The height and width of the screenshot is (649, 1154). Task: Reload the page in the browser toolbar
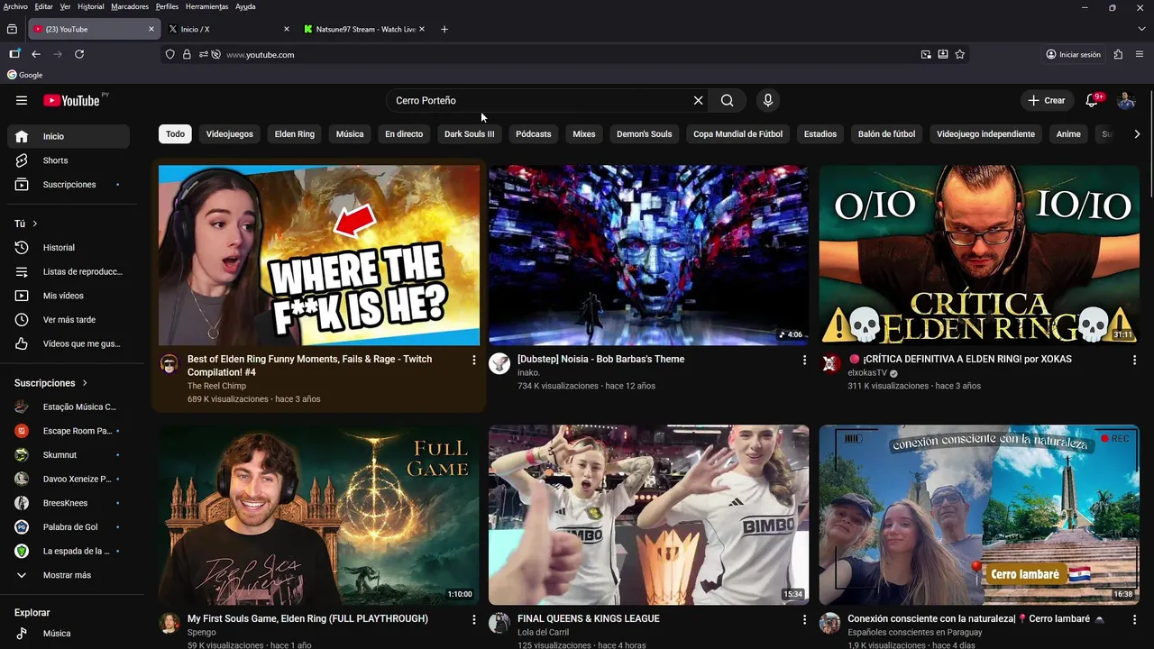(79, 54)
